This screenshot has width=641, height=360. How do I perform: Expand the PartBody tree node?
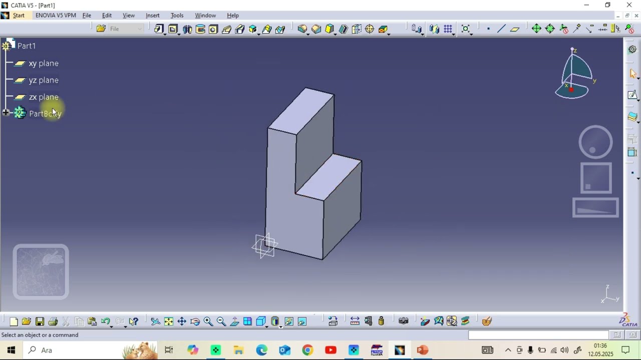click(x=6, y=113)
